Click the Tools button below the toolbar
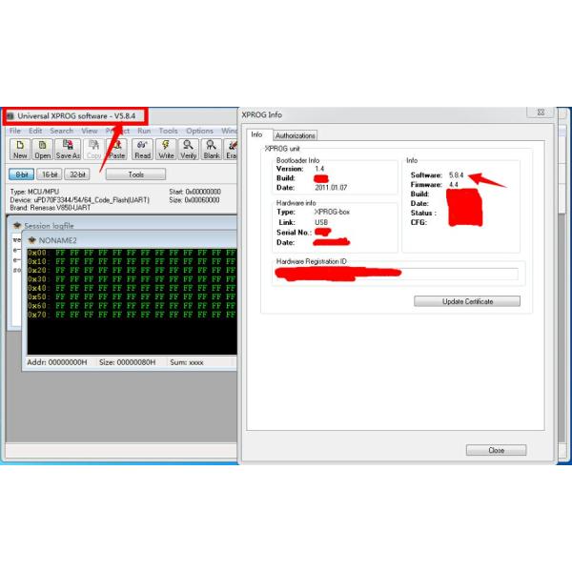The image size is (572, 572). click(x=135, y=174)
